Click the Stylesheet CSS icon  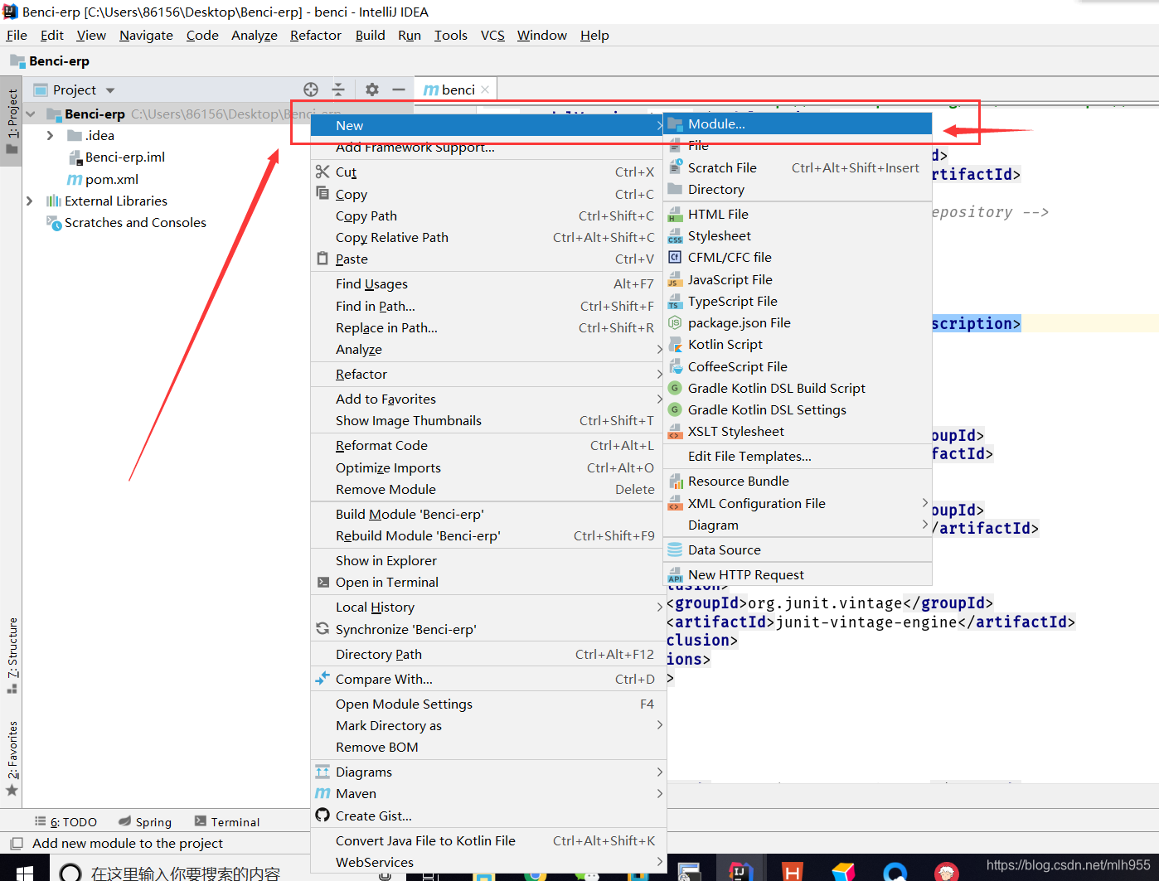click(675, 236)
